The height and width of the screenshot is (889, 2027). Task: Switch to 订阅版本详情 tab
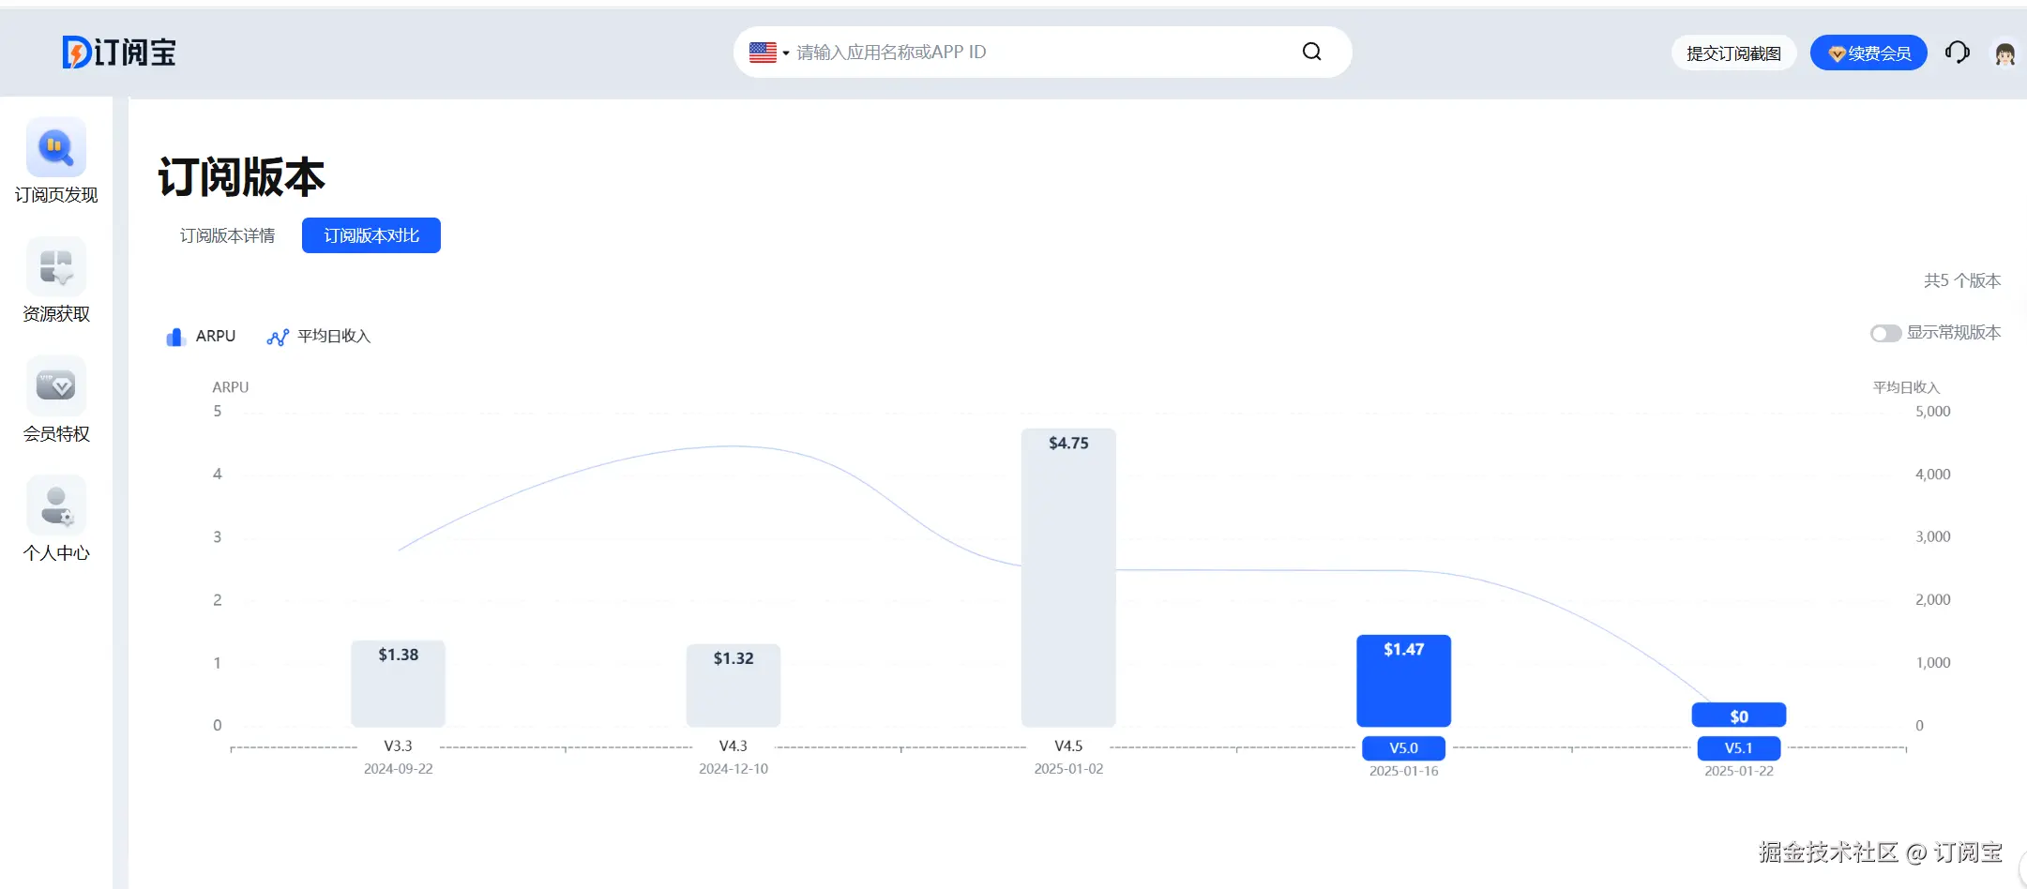coord(227,235)
